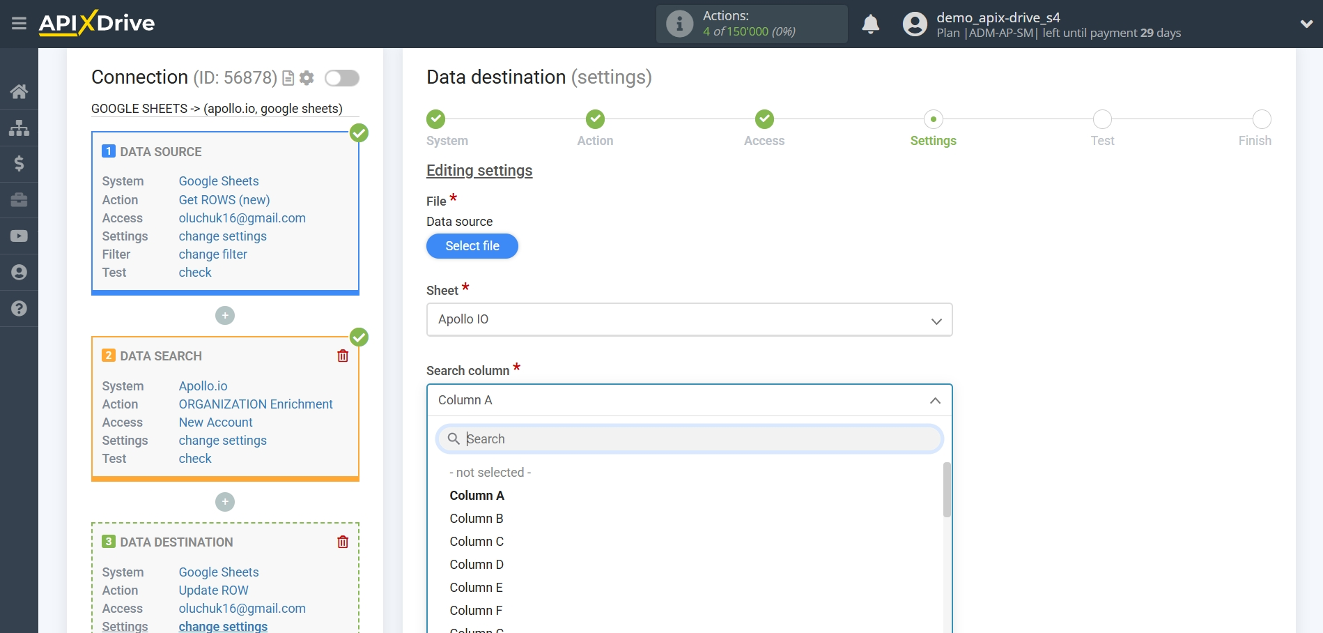
Task: Open help via the question mark icon
Action: click(19, 308)
